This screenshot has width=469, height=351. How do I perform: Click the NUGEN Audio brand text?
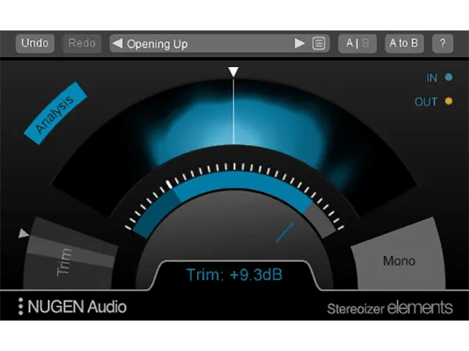77,307
